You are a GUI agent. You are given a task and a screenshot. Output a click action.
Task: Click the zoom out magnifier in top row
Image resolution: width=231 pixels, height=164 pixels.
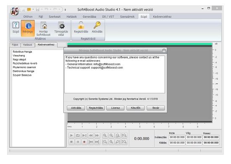[x=111, y=135]
